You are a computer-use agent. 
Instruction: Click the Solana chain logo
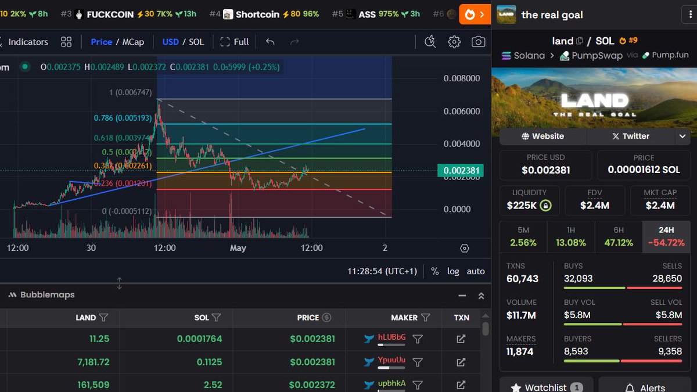coord(505,56)
